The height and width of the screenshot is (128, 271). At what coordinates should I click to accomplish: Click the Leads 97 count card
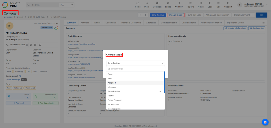(x=19, y=96)
